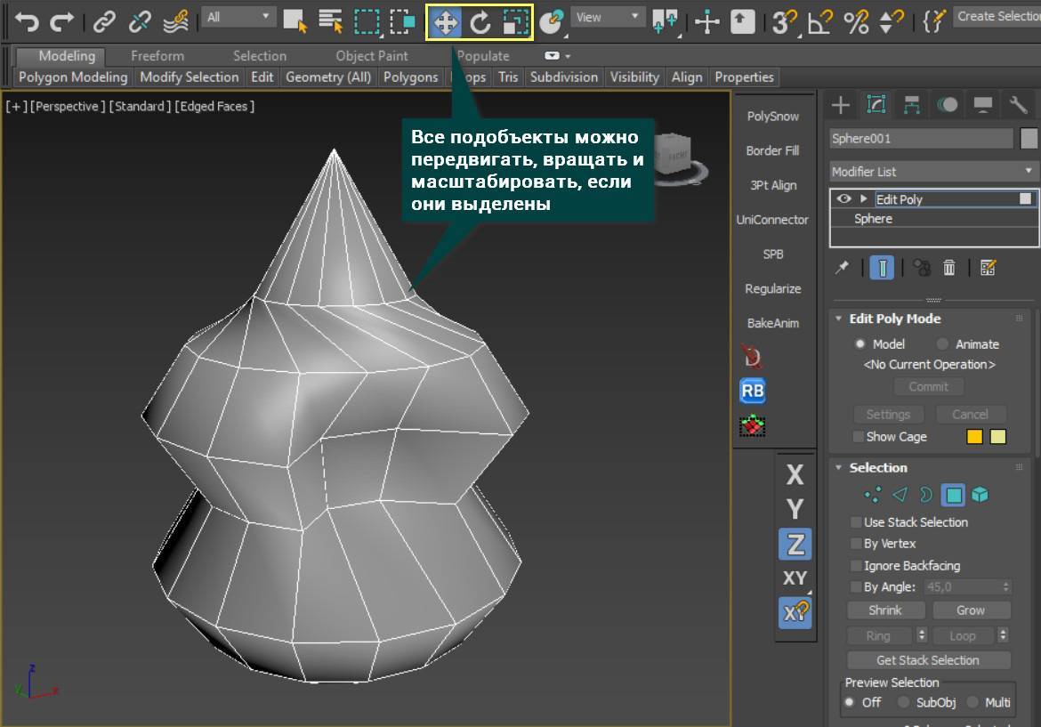Open the Polygon Modeling ribbon panel

pos(73,77)
